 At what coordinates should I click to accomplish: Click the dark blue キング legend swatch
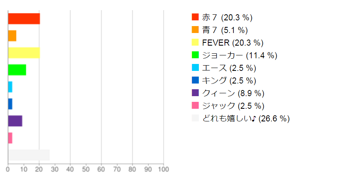[x=195, y=80]
